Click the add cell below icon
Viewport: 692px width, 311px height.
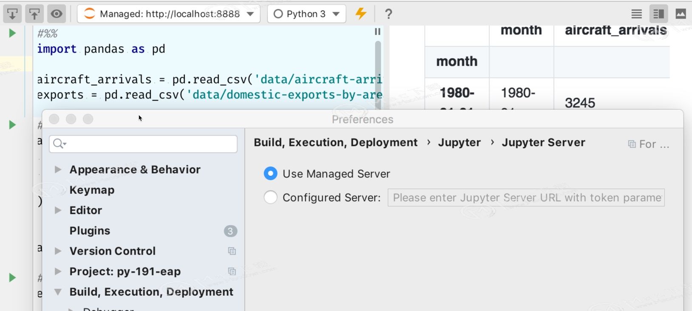[12, 14]
